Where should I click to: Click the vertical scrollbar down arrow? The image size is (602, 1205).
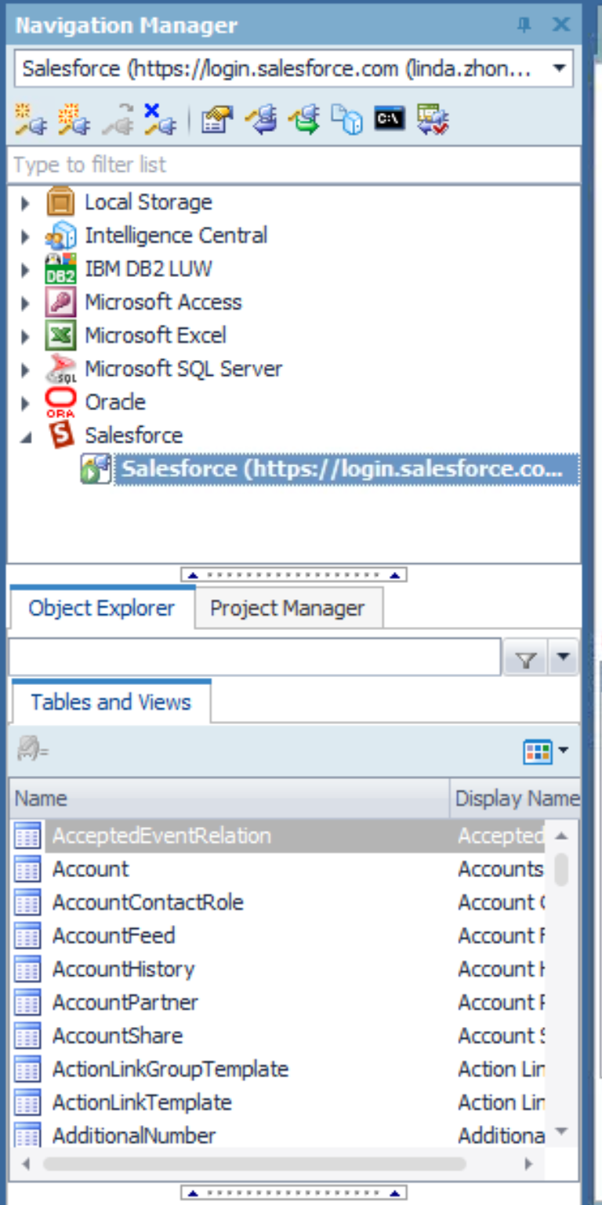(x=561, y=1131)
